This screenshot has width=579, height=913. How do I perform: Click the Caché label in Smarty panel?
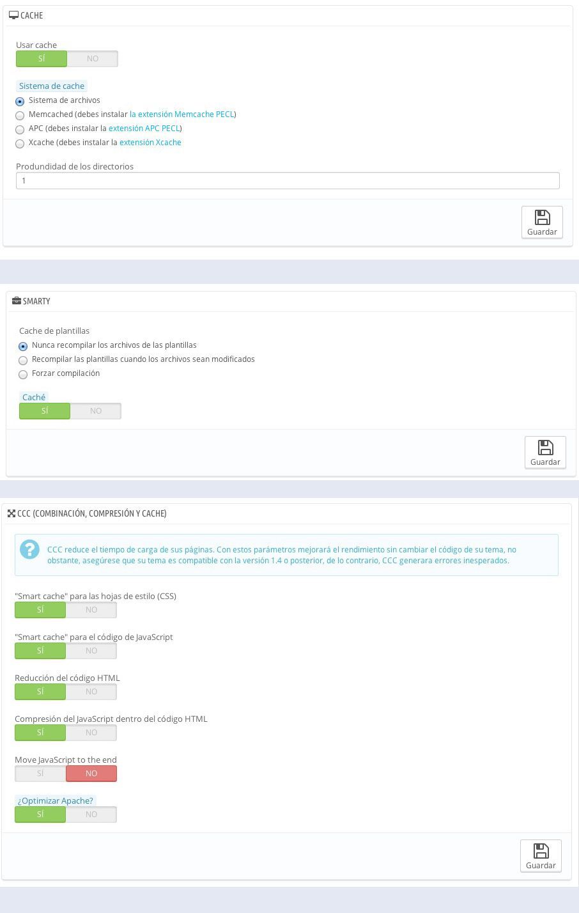point(34,398)
